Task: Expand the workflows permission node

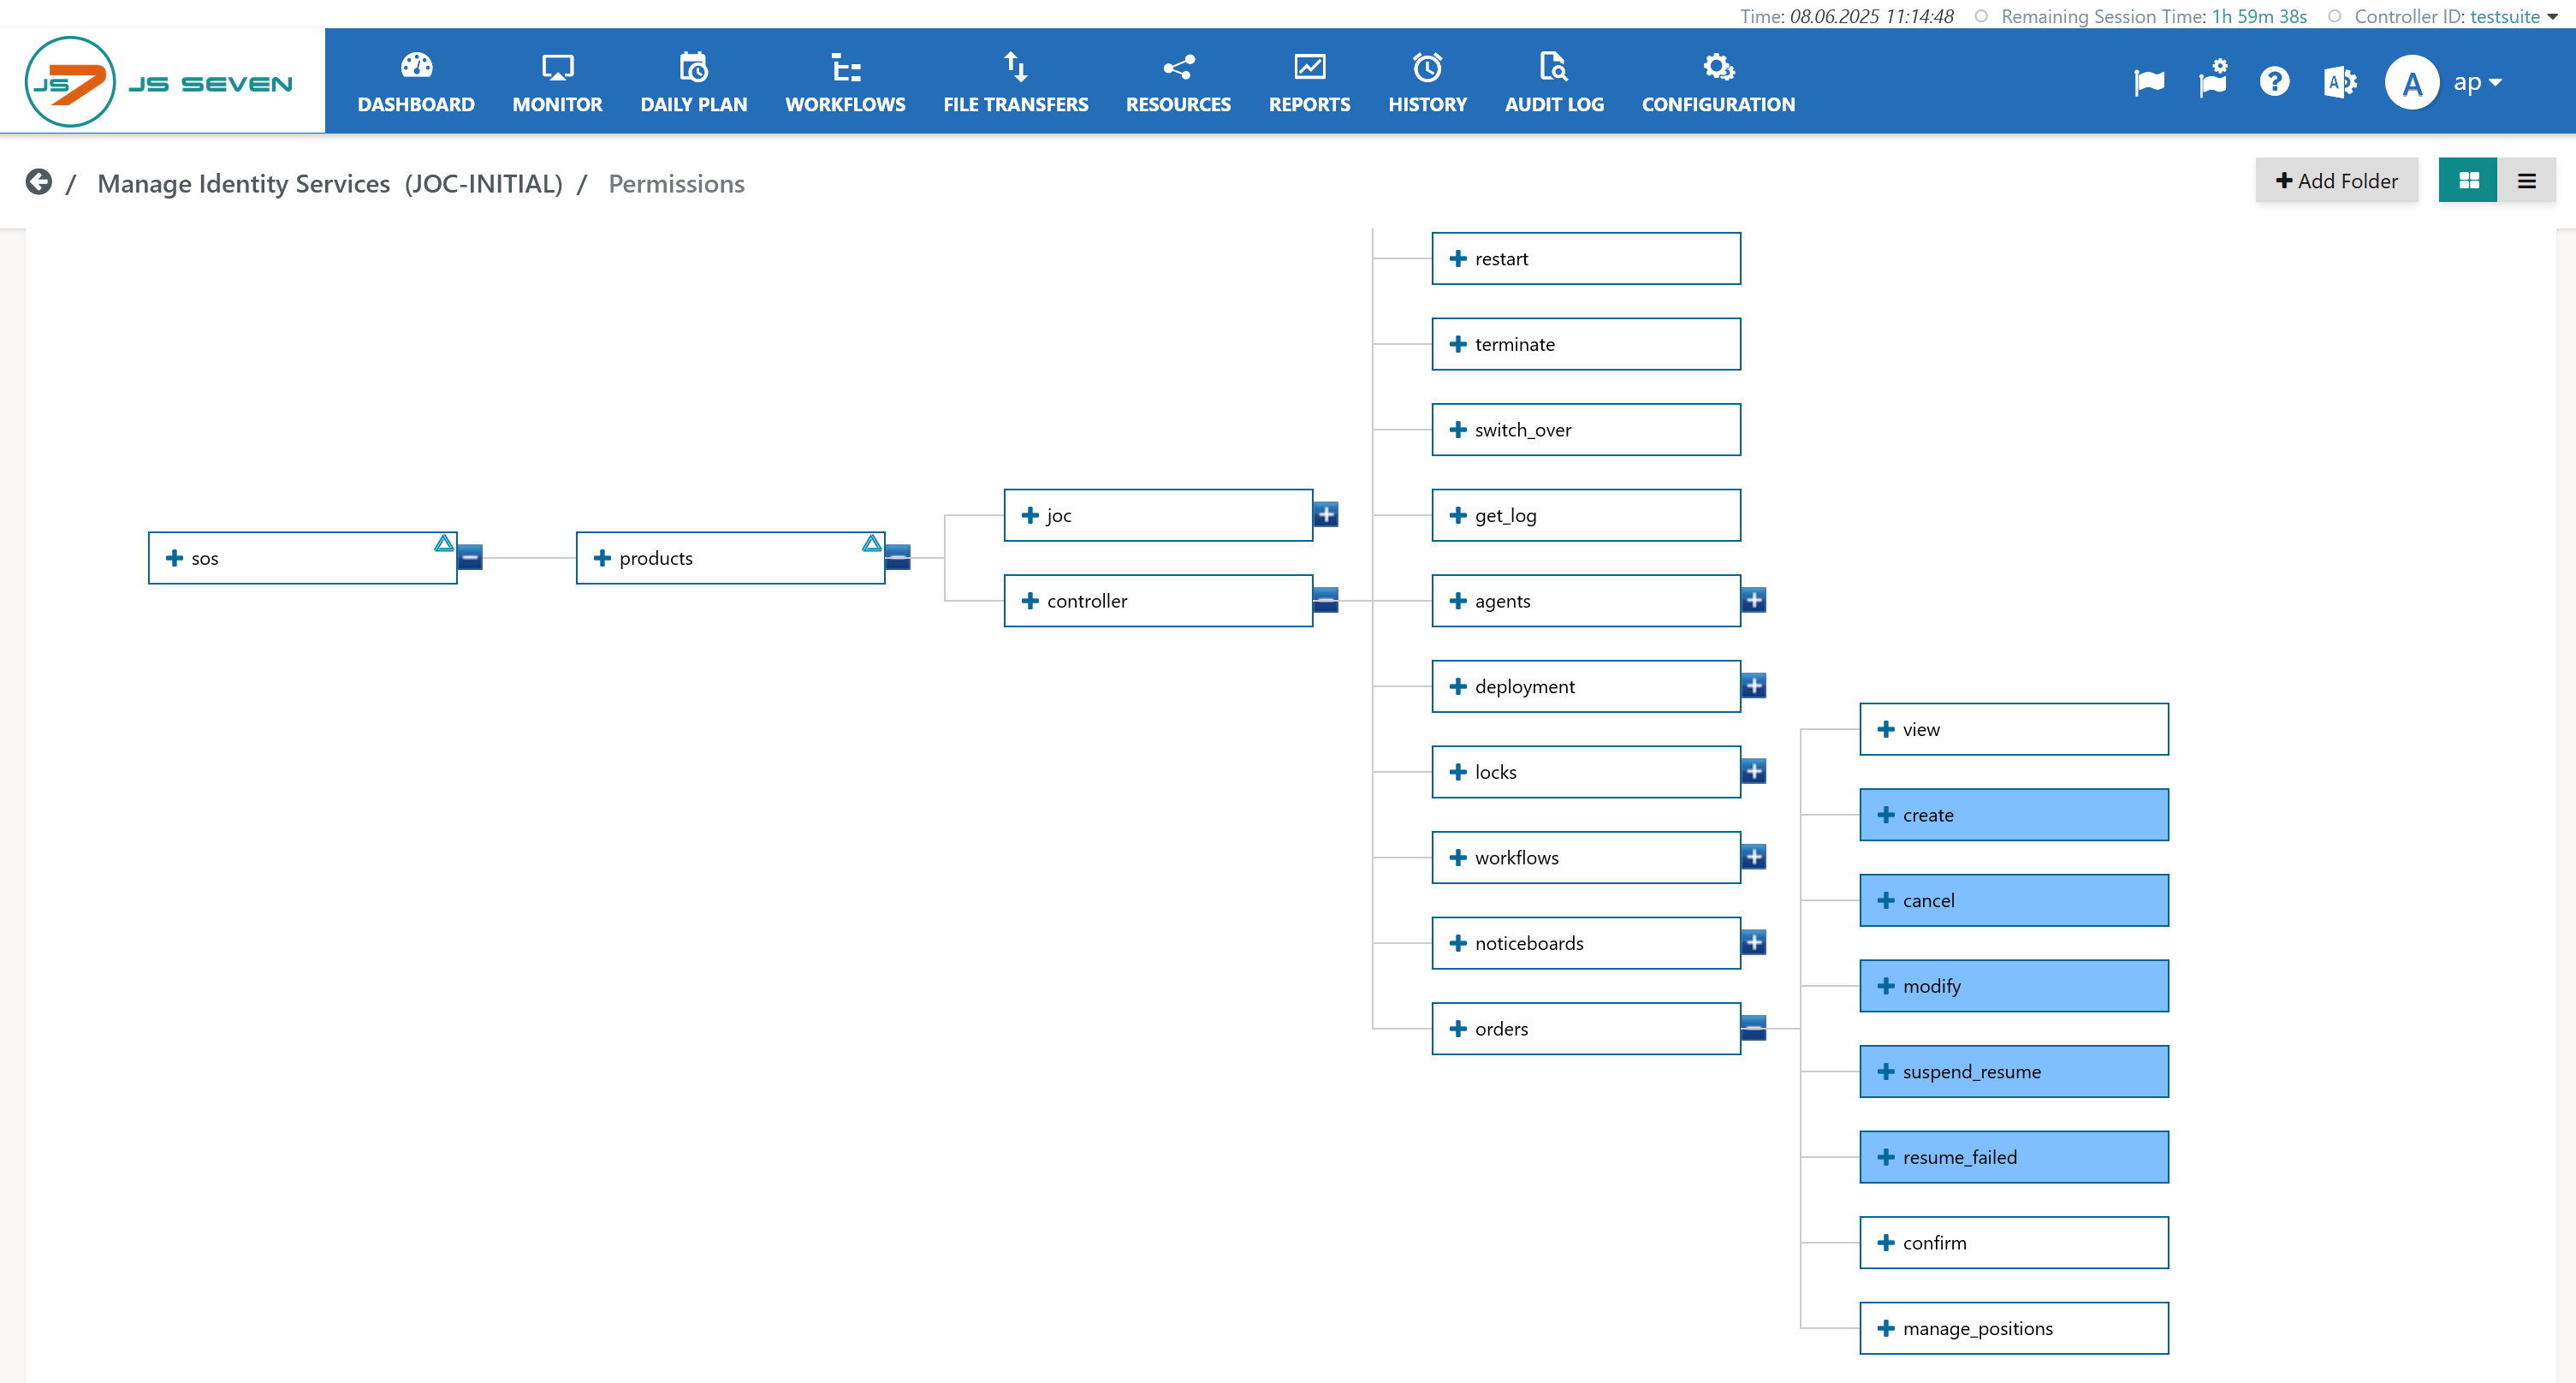Action: click(1754, 857)
